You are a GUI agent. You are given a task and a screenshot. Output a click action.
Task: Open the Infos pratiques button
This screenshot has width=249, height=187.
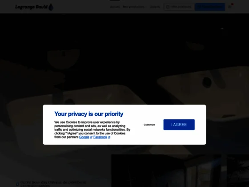[x=179, y=7]
